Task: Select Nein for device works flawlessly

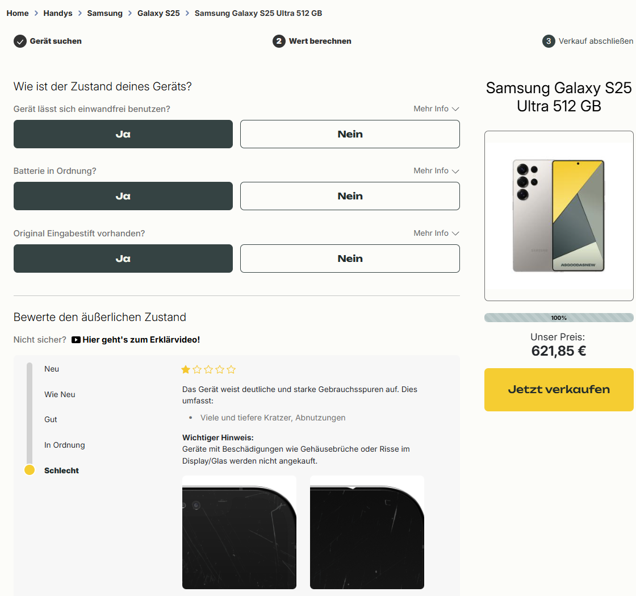Action: [350, 134]
